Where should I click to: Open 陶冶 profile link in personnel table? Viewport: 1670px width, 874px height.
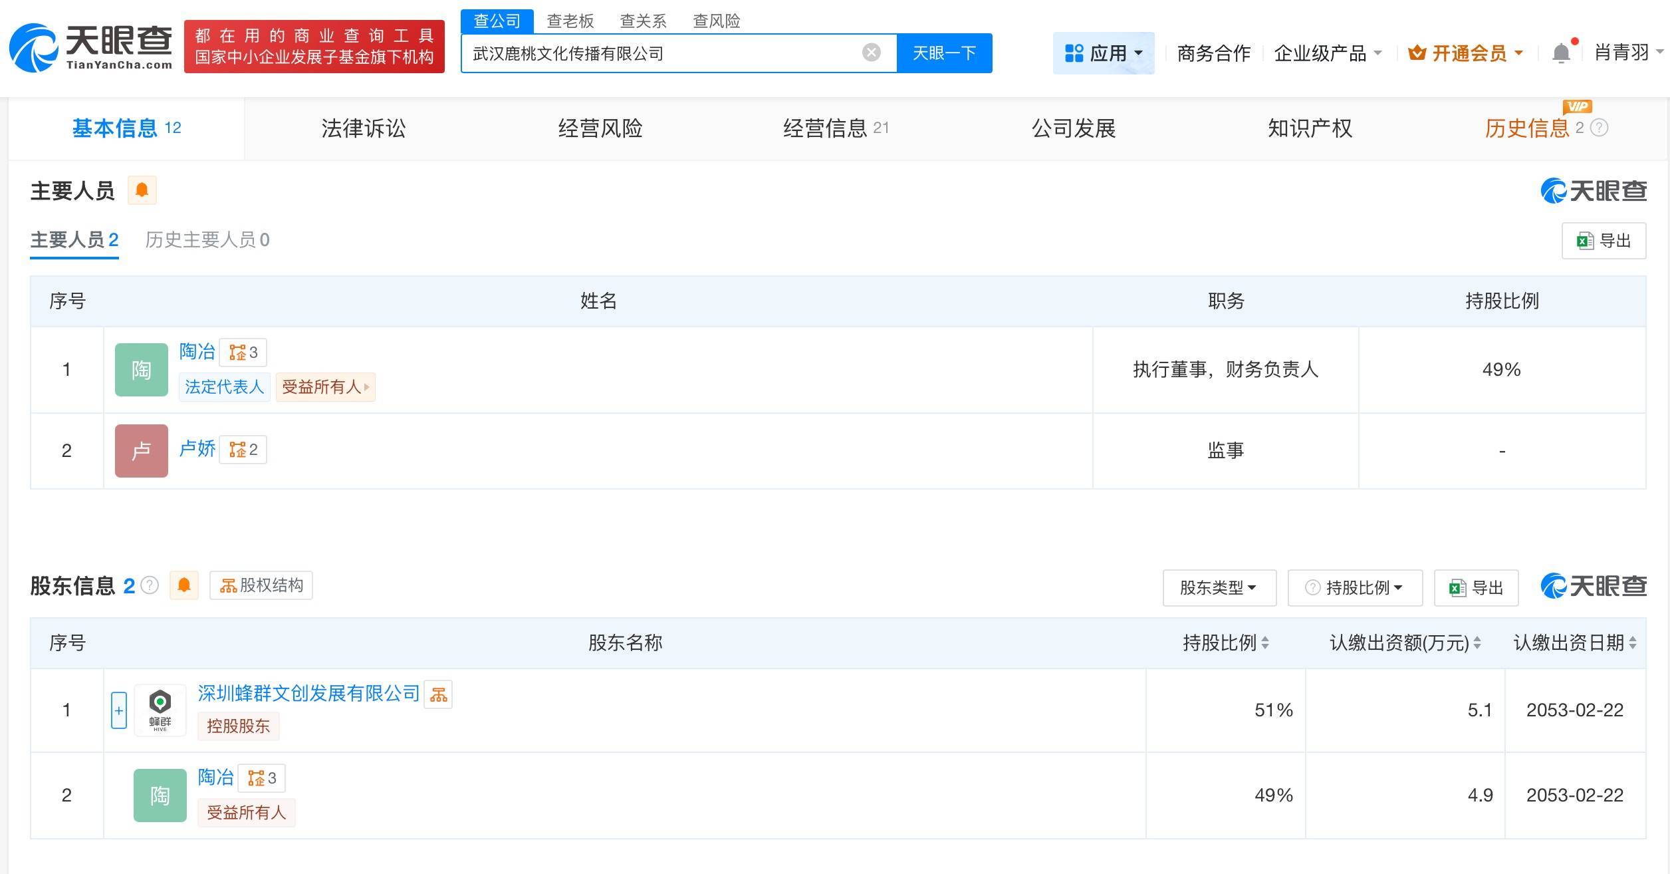(x=197, y=352)
